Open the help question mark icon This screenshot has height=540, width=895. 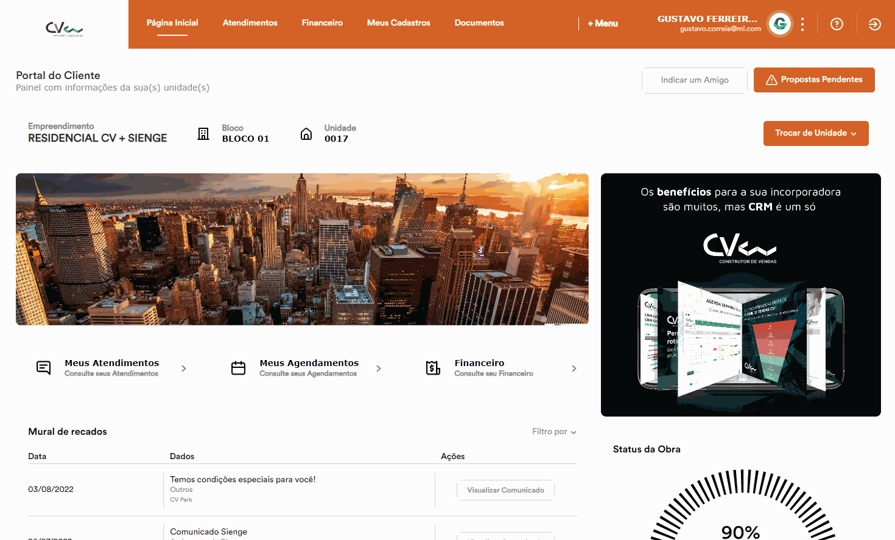coord(837,24)
